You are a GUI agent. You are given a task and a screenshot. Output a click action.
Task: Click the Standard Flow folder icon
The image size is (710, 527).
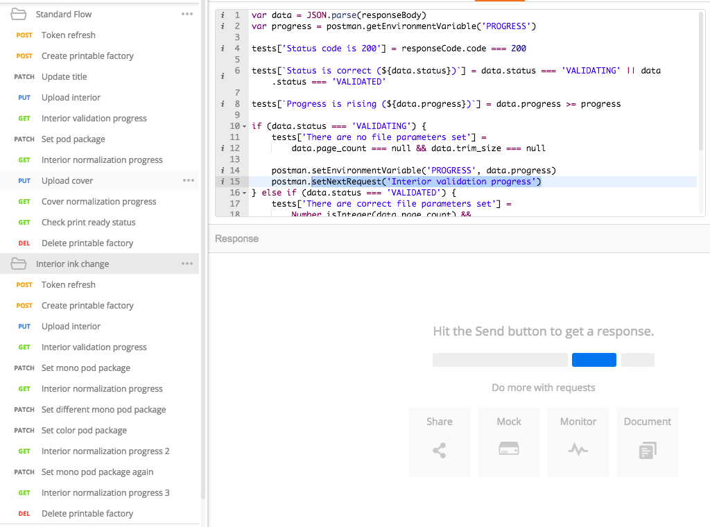tap(19, 13)
